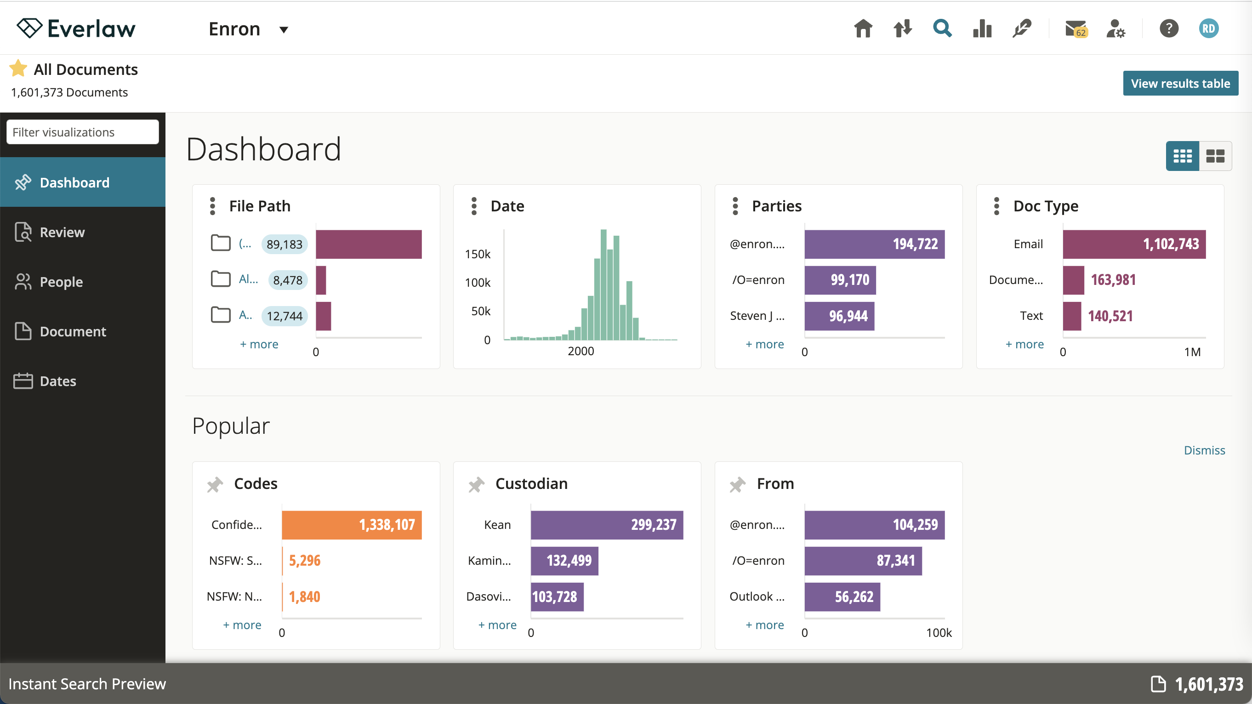
Task: Open message center envelope with 62 badge
Action: (1076, 28)
